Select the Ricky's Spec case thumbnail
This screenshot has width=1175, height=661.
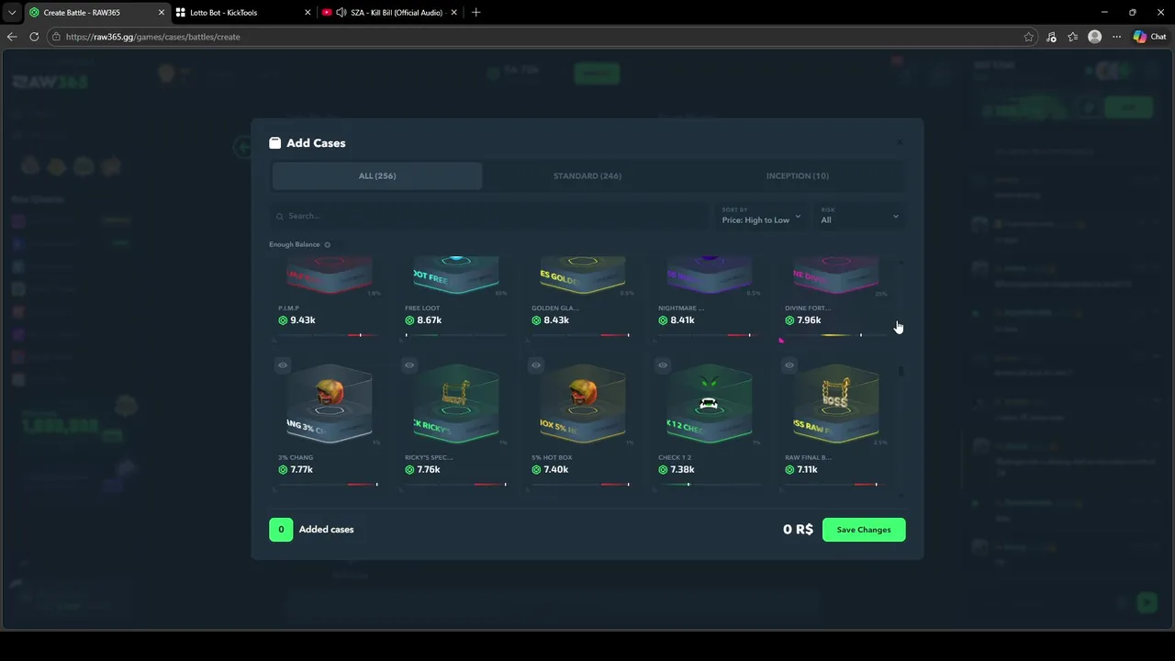tap(455, 404)
